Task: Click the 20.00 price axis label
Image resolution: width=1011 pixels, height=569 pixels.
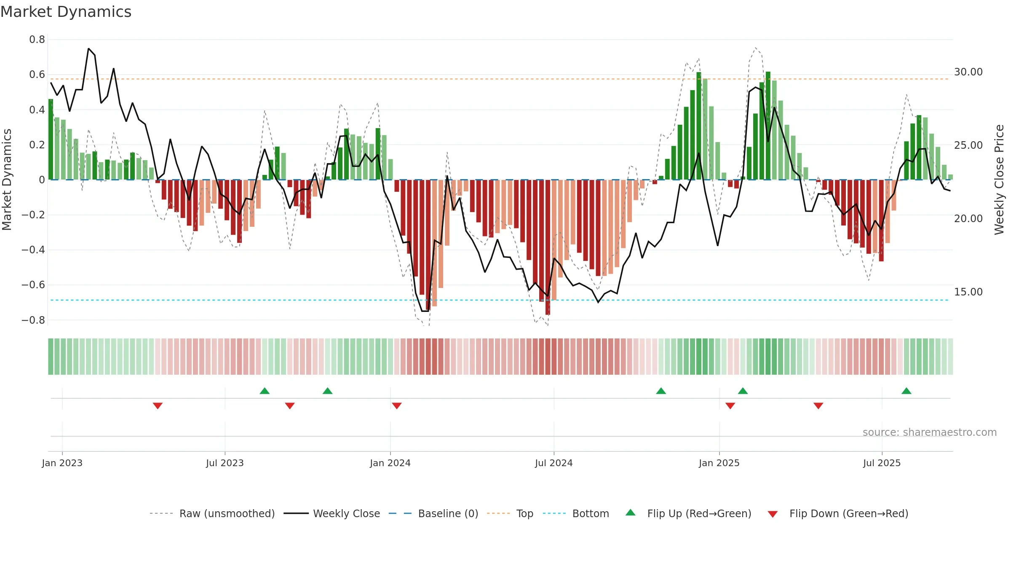Action: (968, 219)
